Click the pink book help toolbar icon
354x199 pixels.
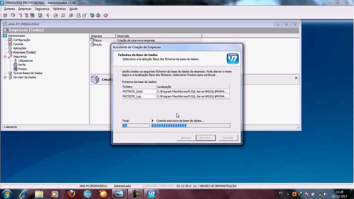(106, 15)
